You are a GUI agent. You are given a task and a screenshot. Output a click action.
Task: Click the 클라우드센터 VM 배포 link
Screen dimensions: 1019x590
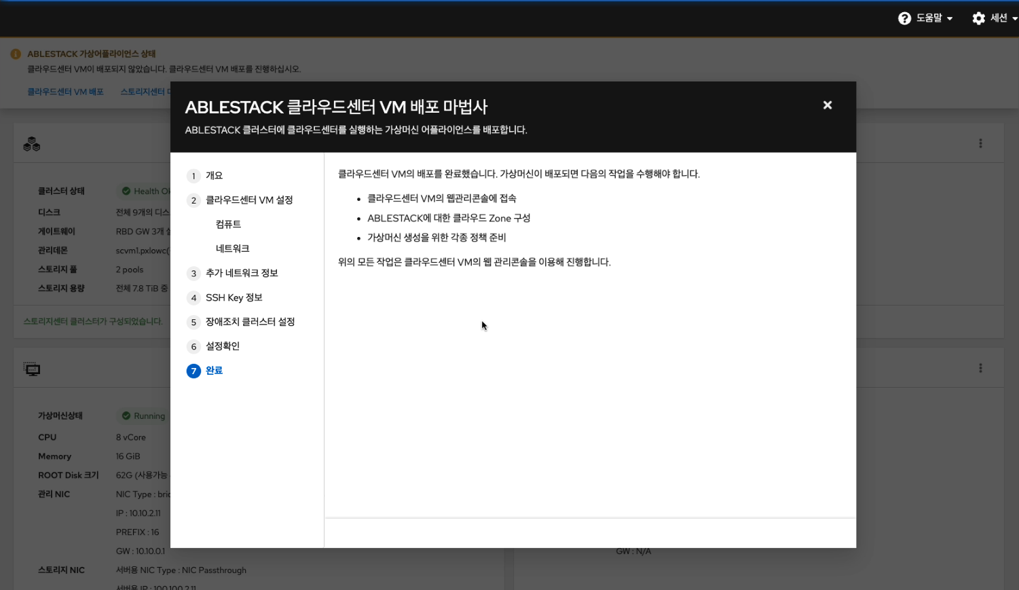[x=65, y=92]
